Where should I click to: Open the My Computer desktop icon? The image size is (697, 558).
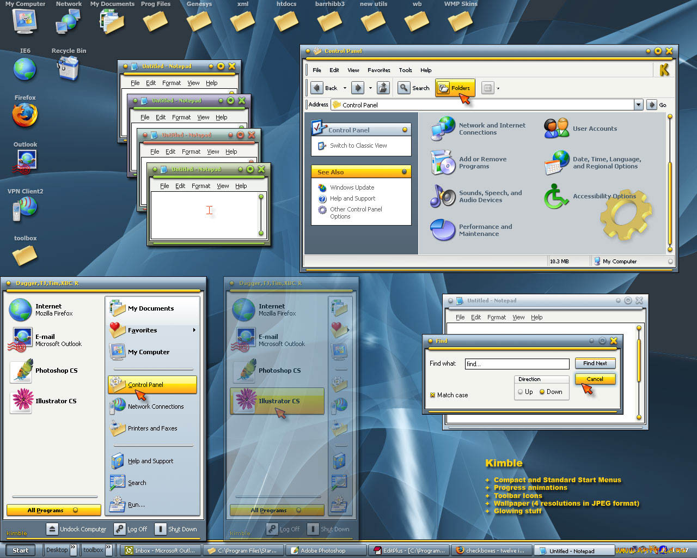click(25, 21)
